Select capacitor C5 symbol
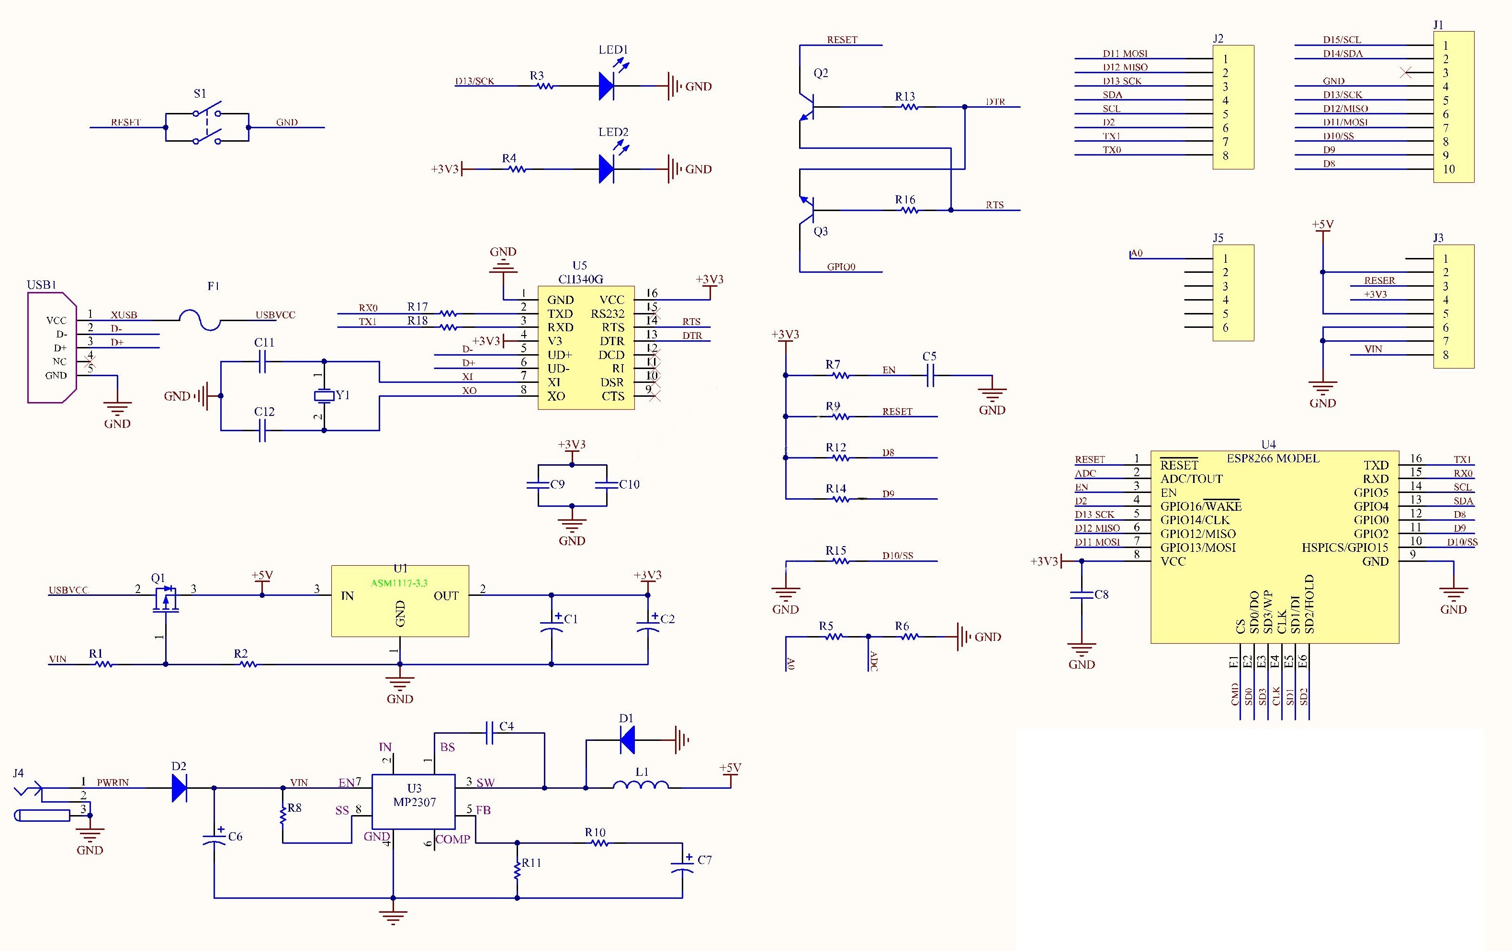1512x951 pixels. coord(930,375)
